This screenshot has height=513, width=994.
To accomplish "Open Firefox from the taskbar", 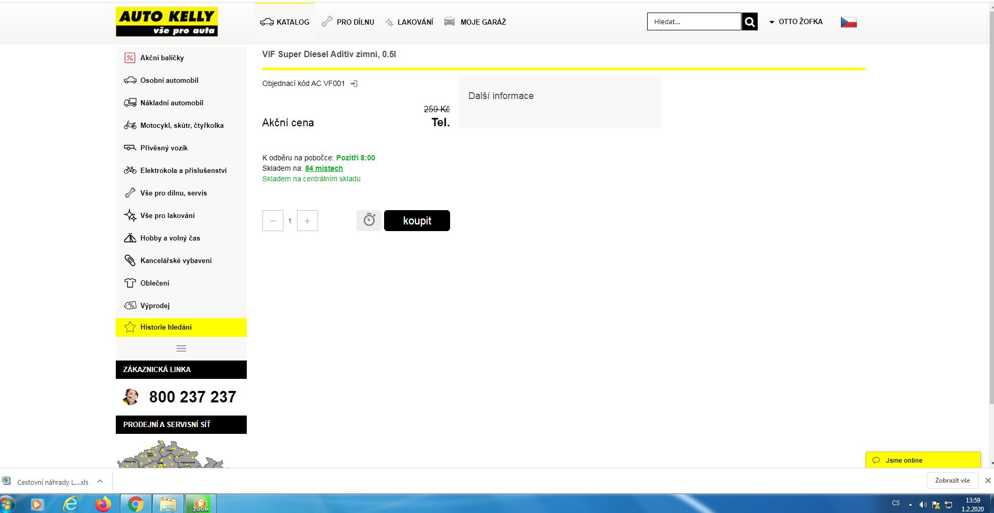I will [x=103, y=504].
